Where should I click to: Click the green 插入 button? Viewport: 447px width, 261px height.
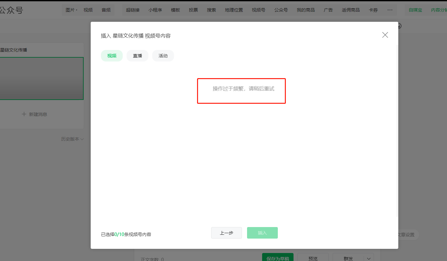(262, 233)
